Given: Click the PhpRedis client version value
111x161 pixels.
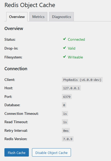Looking at the screenshot, I should [x=82, y=80].
